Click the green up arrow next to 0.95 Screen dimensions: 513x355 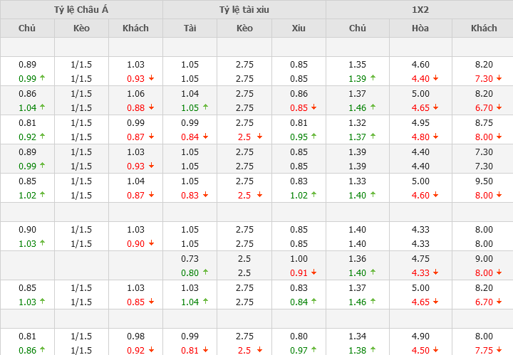[x=313, y=137]
